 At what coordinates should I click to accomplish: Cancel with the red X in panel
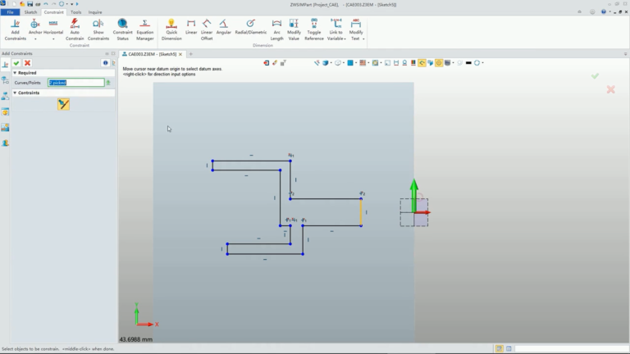click(27, 63)
